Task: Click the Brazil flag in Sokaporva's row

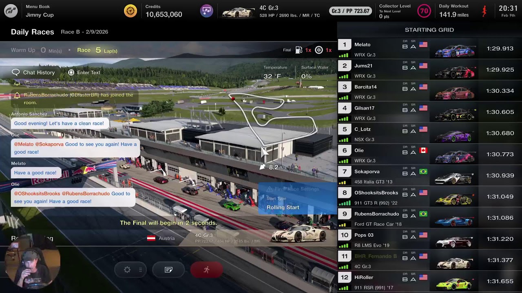Action: click(x=423, y=172)
